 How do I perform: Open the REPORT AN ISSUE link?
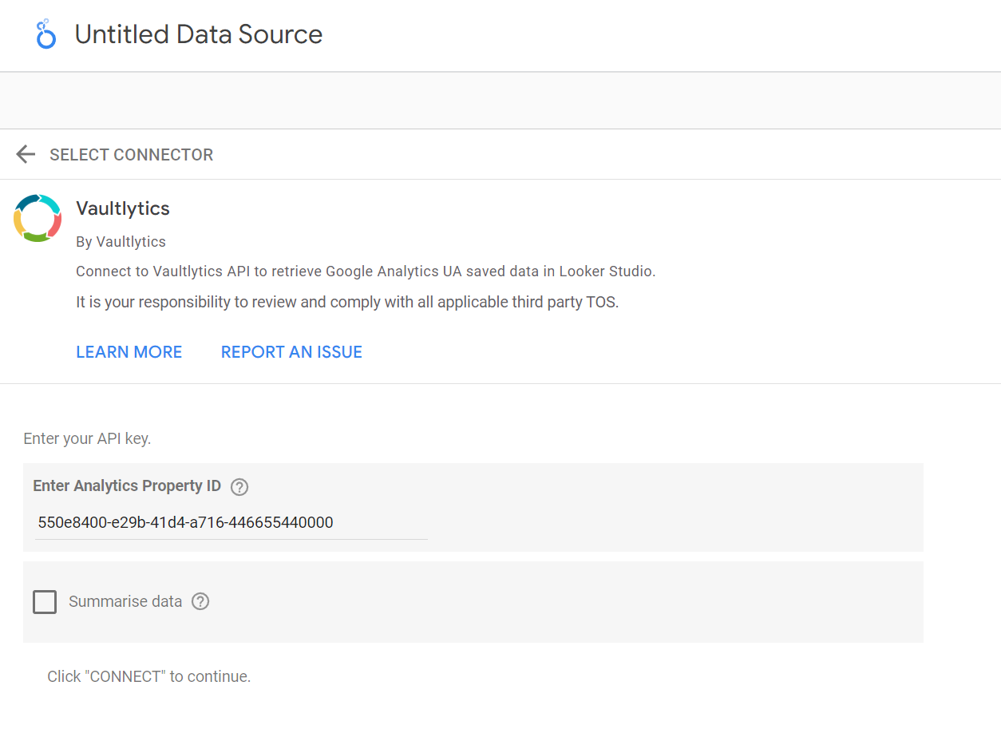click(x=291, y=352)
